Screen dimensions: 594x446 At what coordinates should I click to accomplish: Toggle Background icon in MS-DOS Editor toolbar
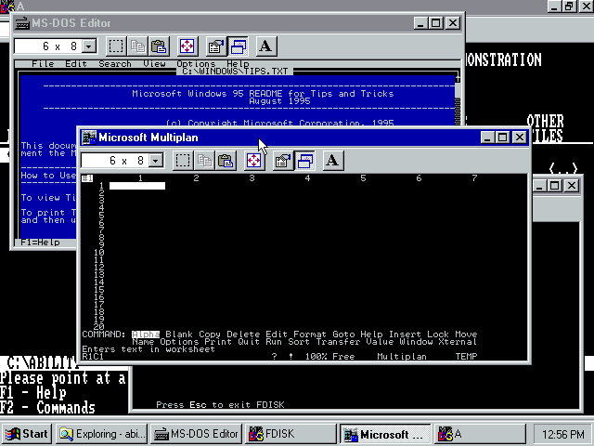pyautogui.click(x=238, y=46)
